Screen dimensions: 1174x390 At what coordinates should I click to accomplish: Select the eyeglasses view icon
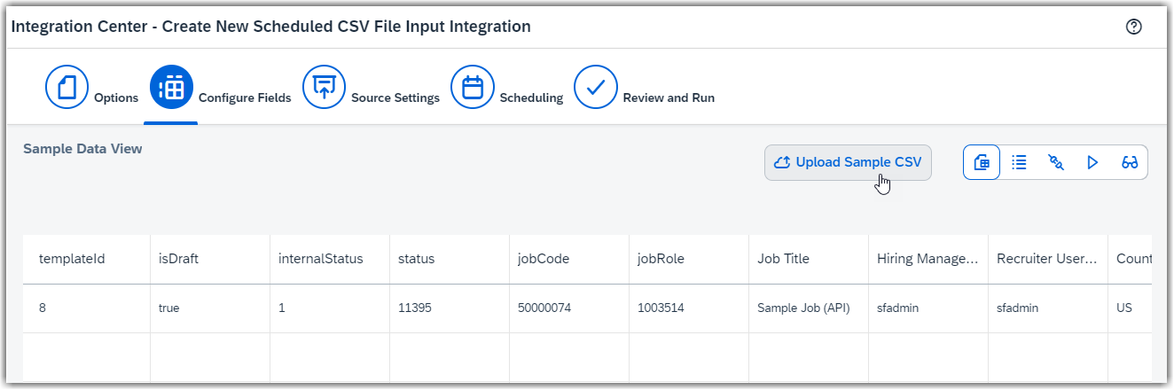click(x=1130, y=162)
